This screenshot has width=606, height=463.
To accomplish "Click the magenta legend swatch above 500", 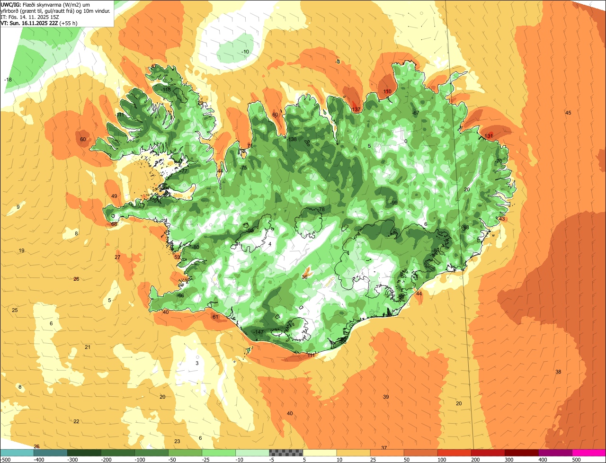I will (x=589, y=453).
